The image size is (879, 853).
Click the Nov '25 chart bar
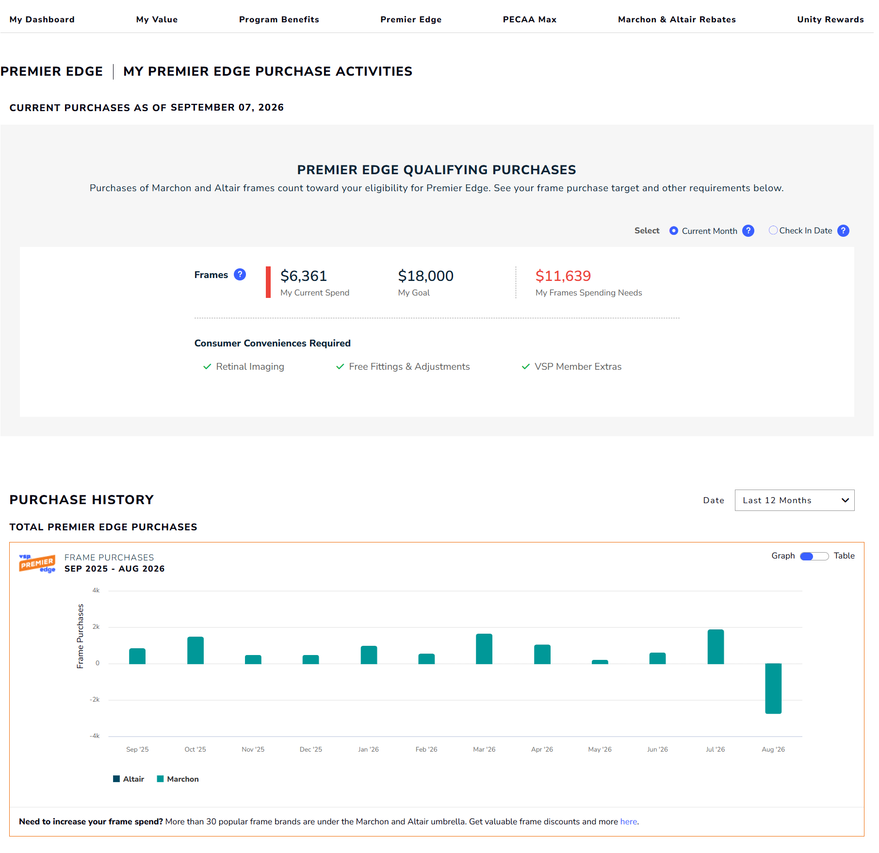[253, 659]
